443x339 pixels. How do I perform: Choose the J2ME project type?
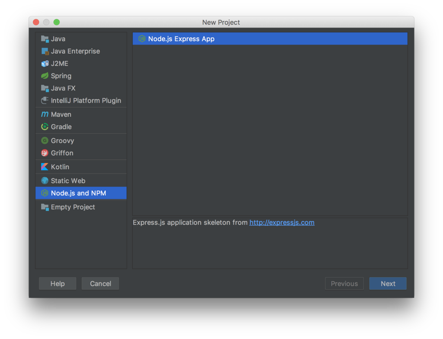(x=81, y=64)
